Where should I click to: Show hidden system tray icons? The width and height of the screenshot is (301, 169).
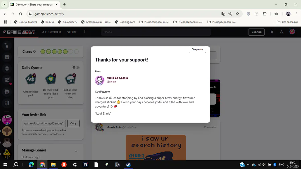[248, 165]
